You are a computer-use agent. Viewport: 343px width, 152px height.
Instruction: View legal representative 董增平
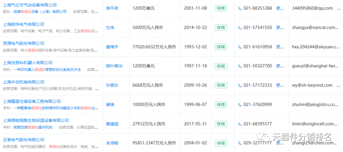112,47
